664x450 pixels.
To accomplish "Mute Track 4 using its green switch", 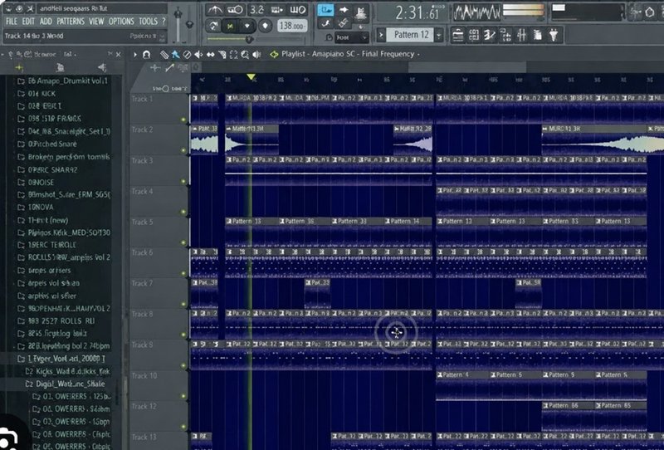I will point(183,212).
